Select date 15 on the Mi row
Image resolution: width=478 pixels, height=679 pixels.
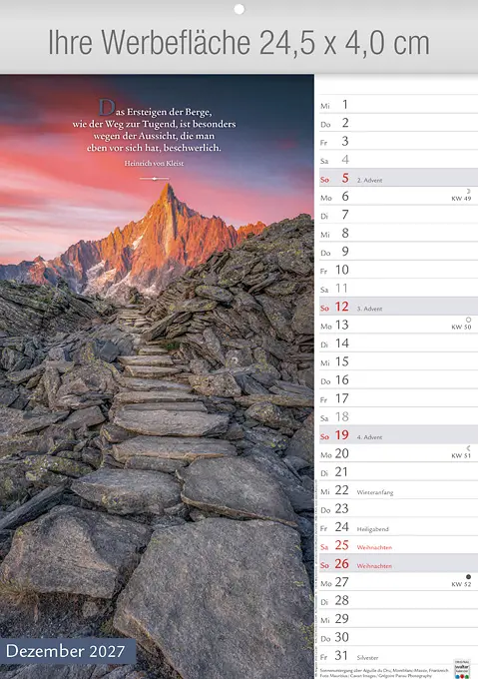[x=341, y=361]
